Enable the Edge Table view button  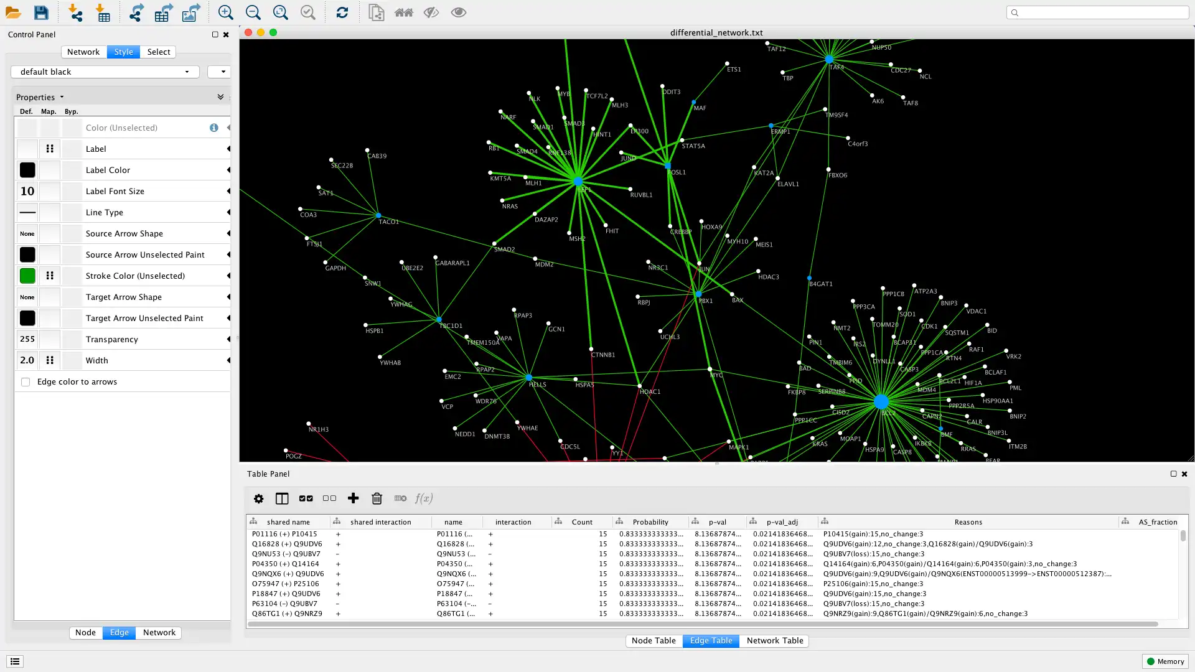coord(711,640)
